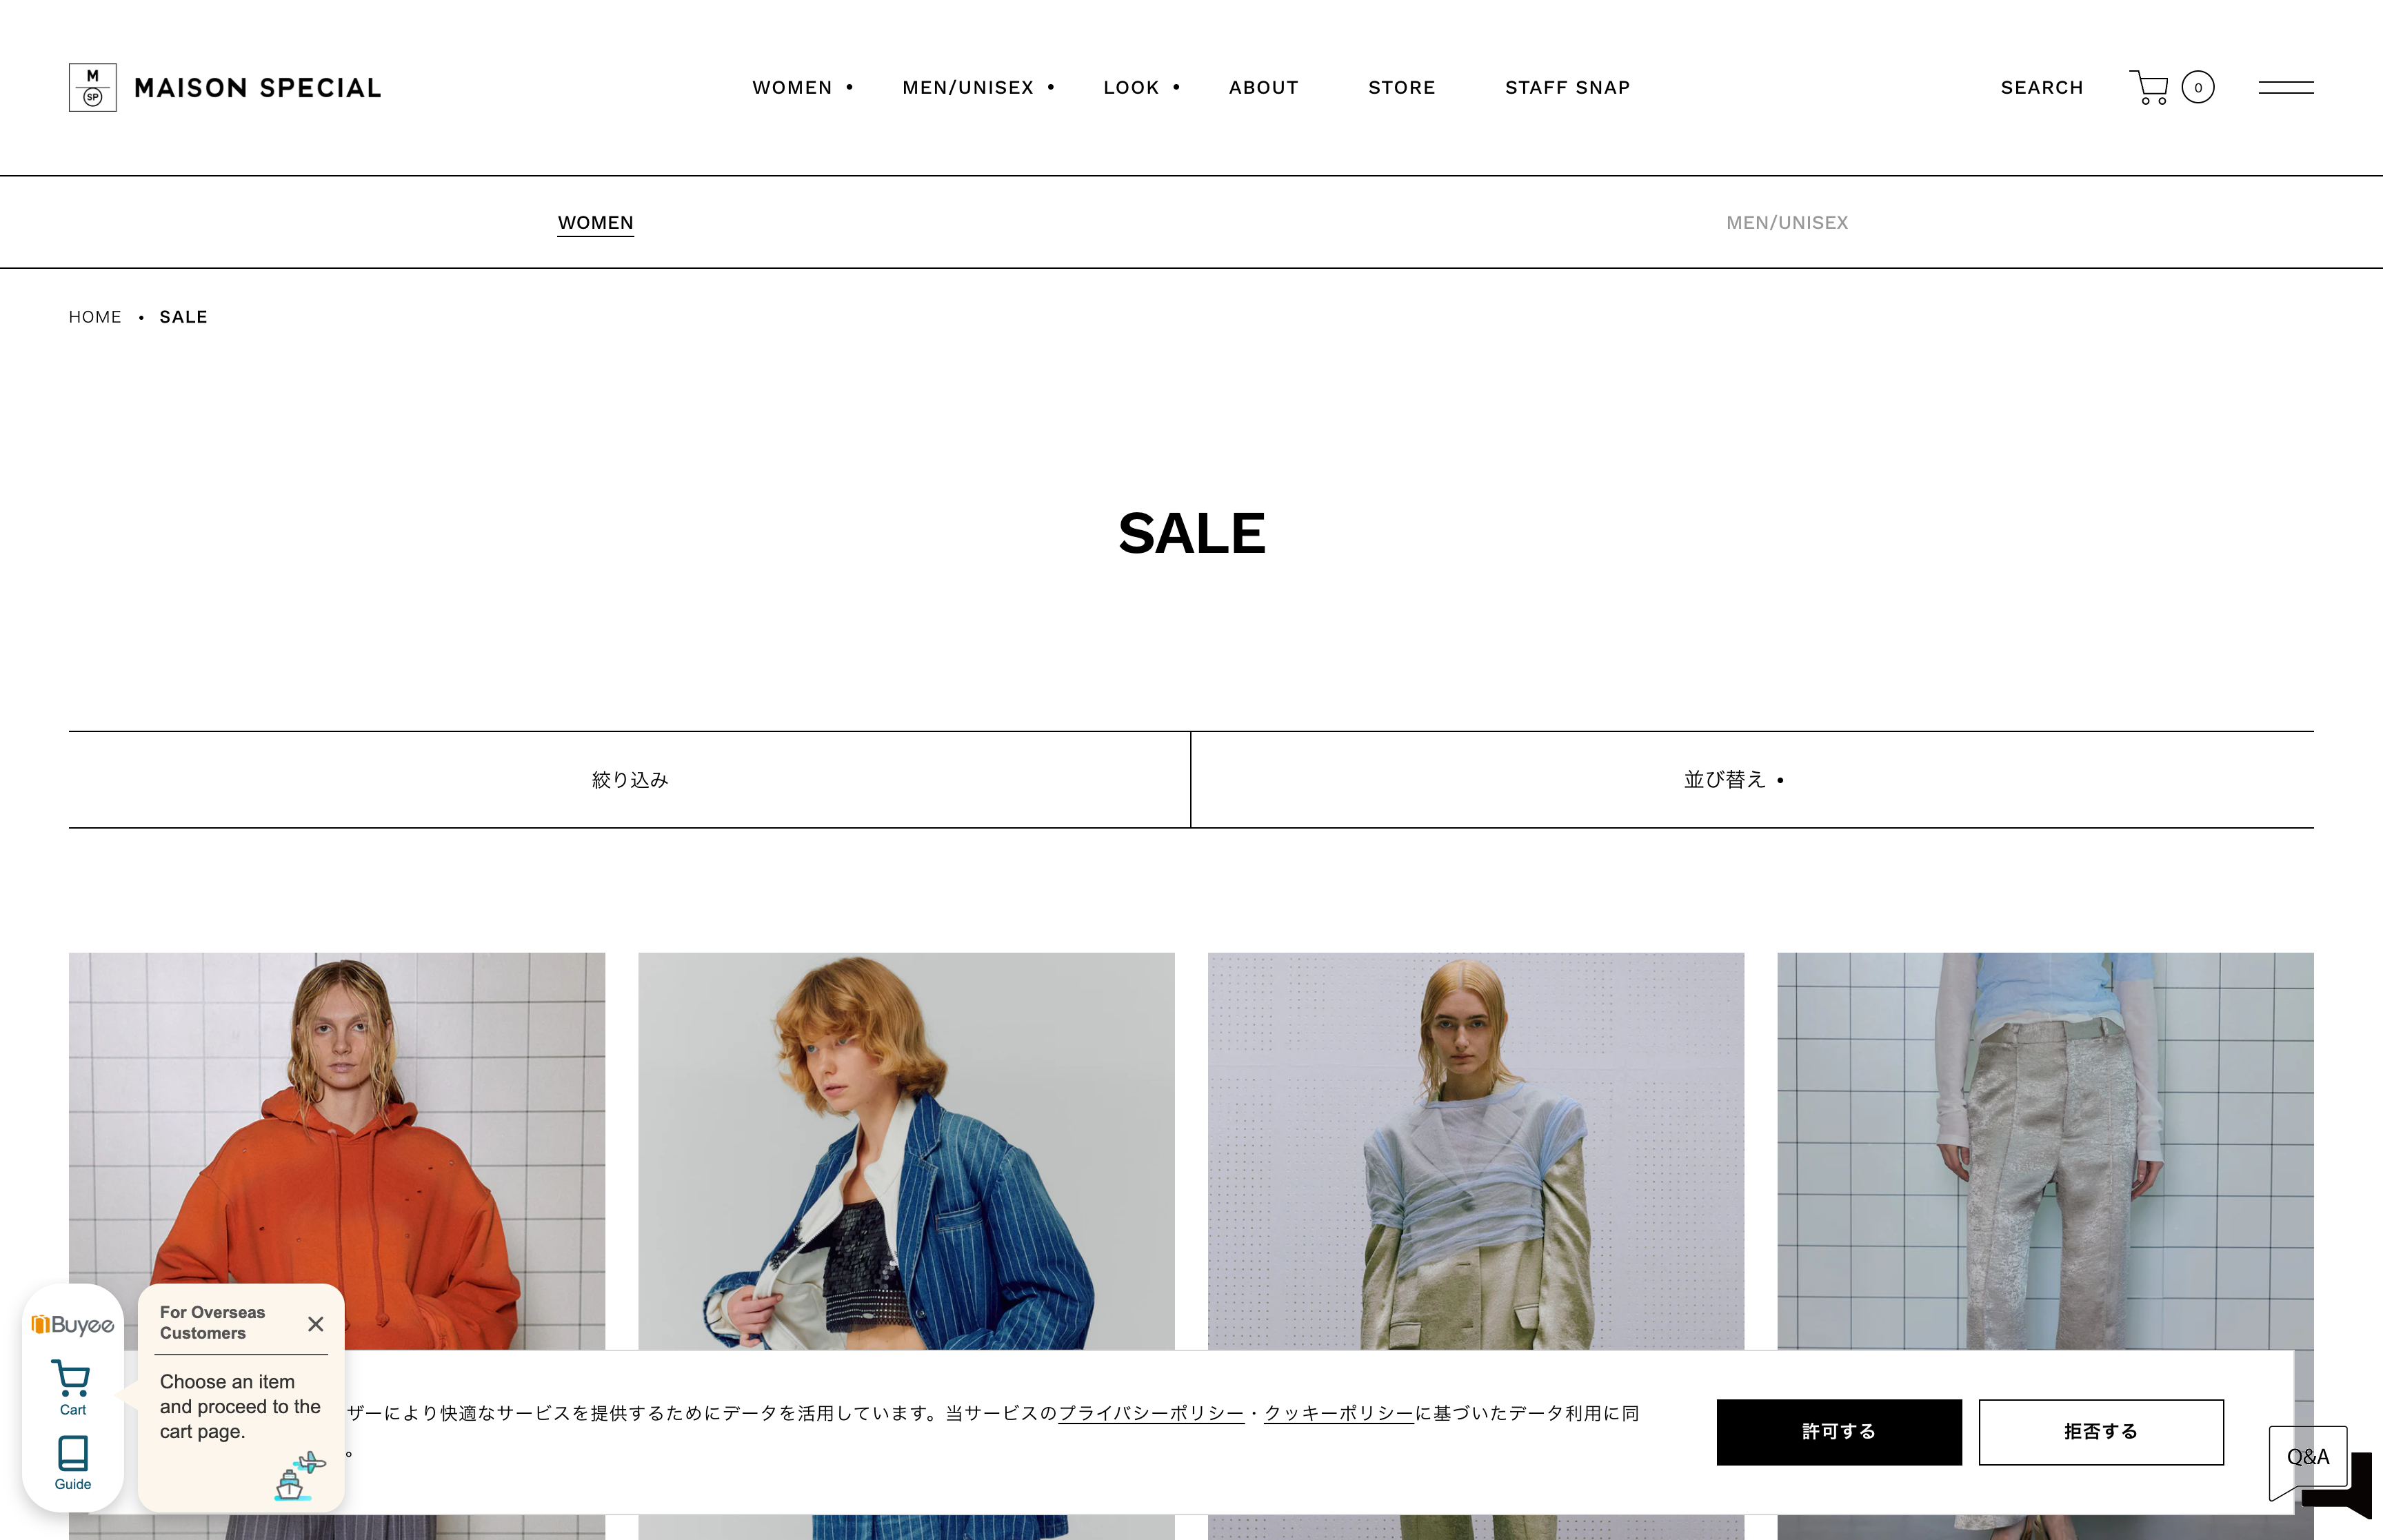Click the Buyee logo
This screenshot has height=1540, width=2383.
pyautogui.click(x=72, y=1325)
